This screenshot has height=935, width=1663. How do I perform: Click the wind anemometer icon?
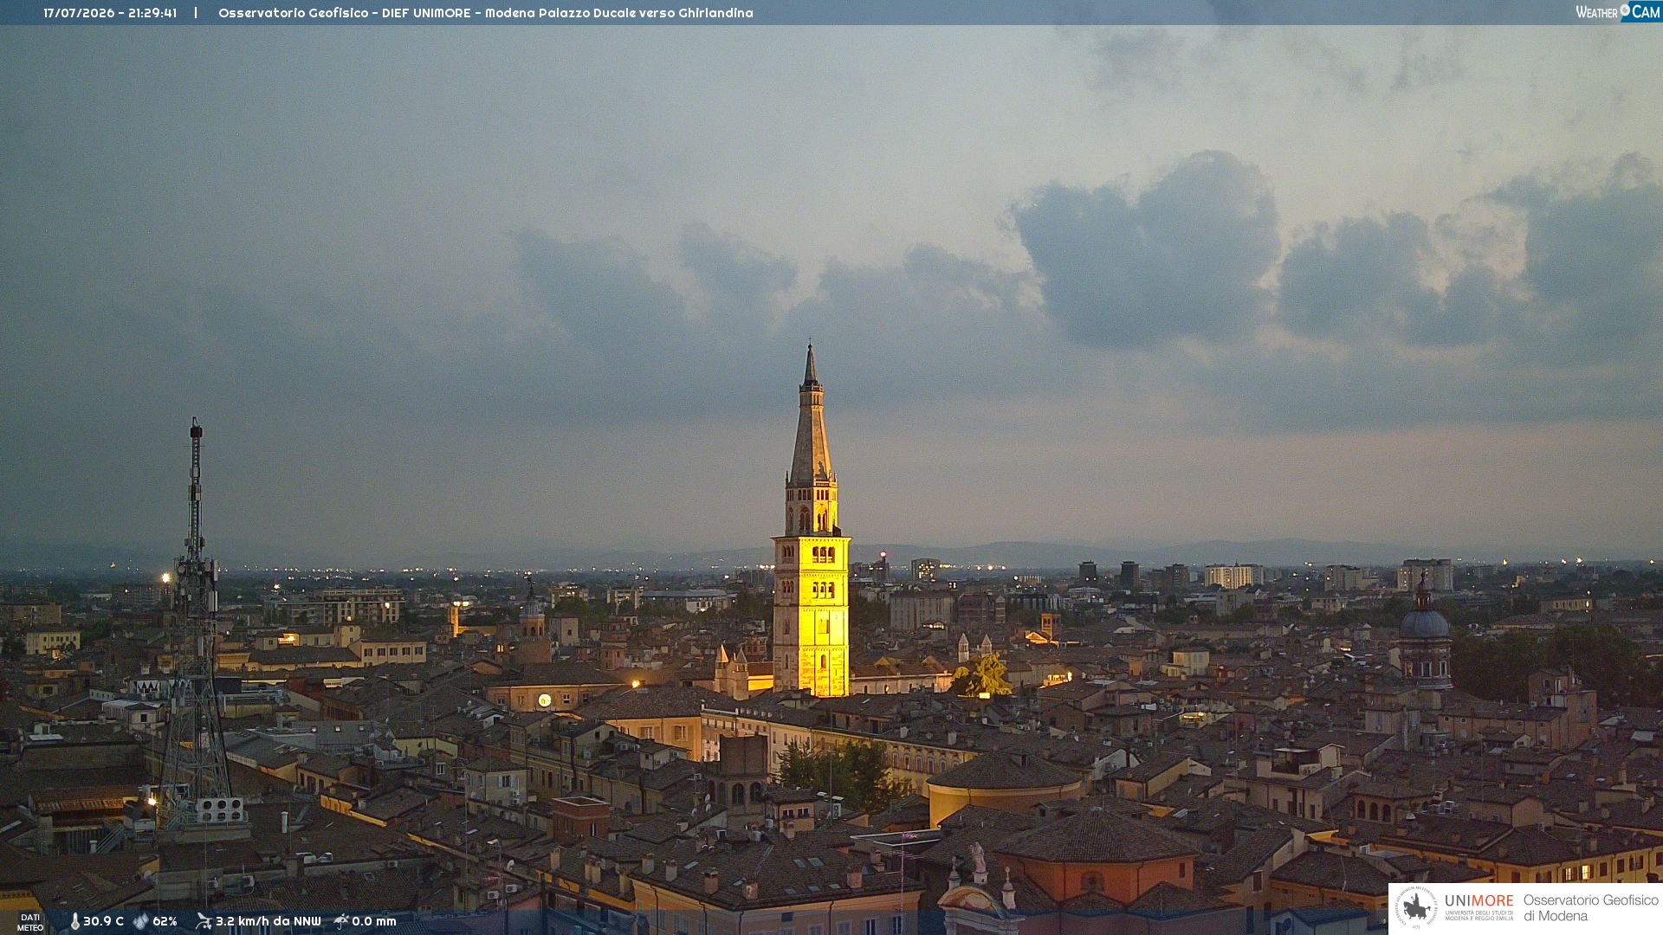tap(204, 921)
